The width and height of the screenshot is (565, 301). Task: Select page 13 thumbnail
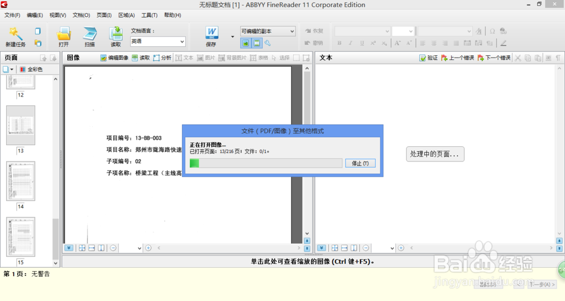[x=20, y=125]
